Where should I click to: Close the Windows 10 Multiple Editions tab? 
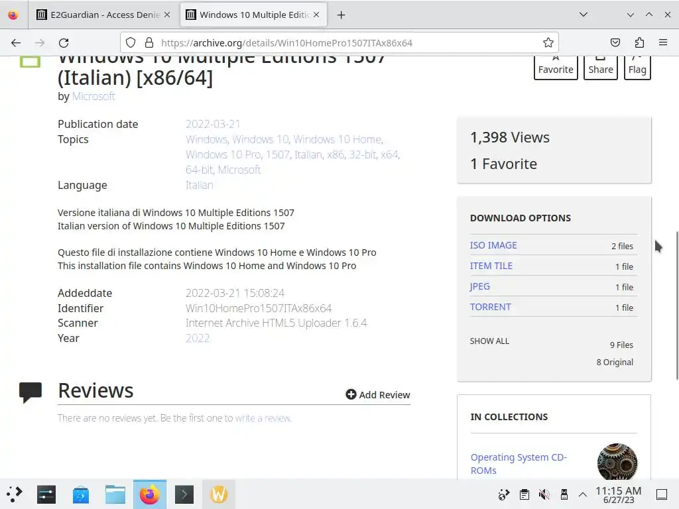316,15
